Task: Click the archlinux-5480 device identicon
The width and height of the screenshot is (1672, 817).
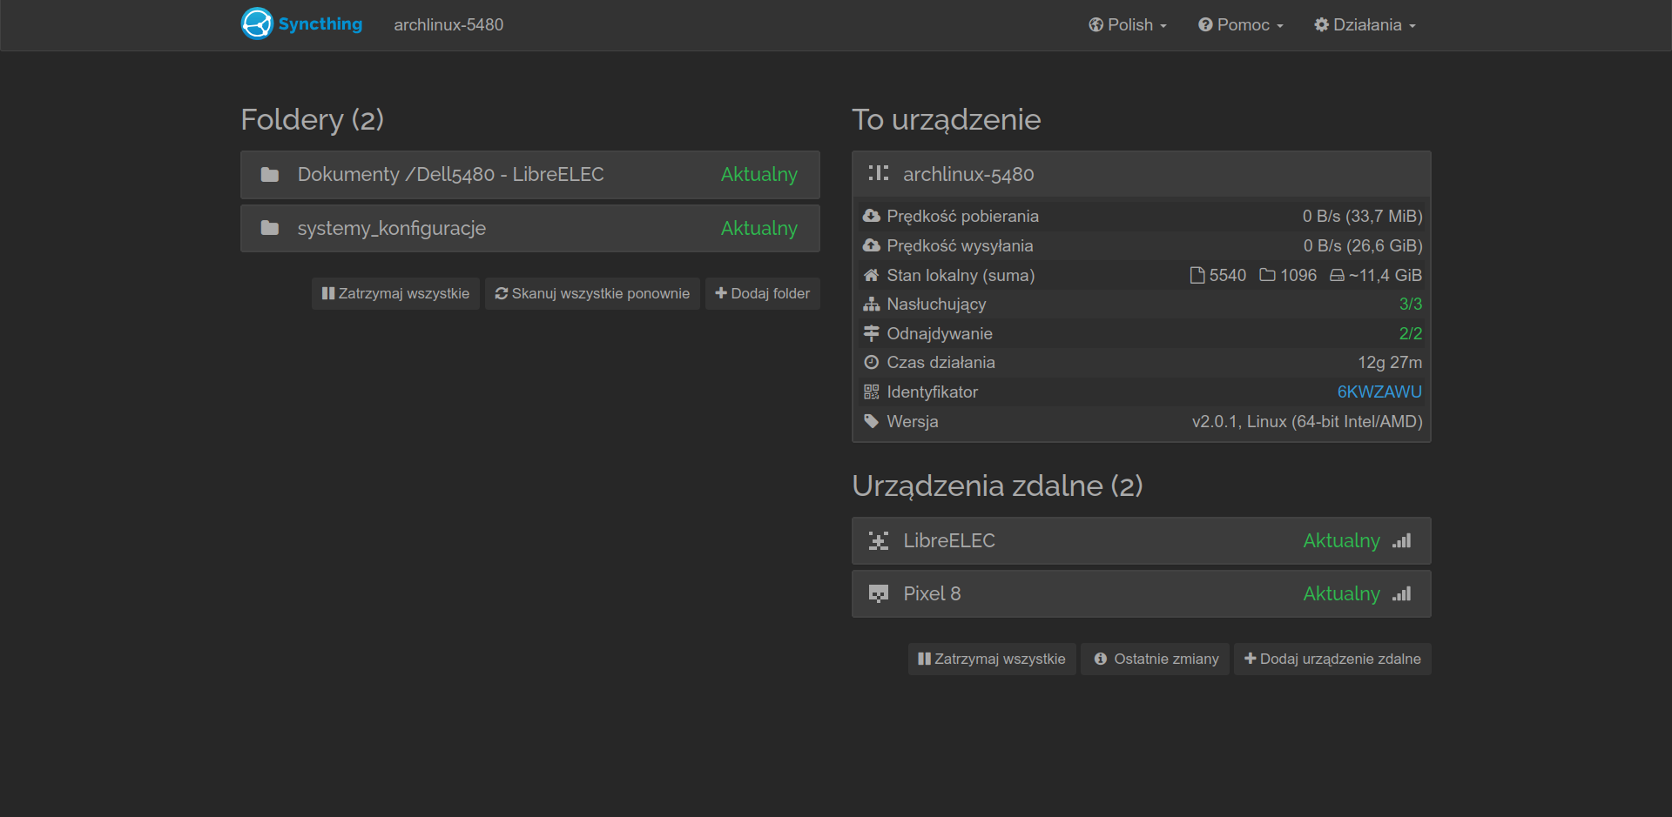Action: 878,174
